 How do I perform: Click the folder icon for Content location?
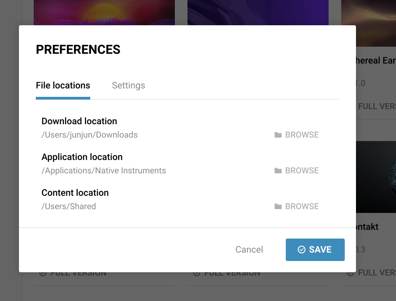[278, 207]
